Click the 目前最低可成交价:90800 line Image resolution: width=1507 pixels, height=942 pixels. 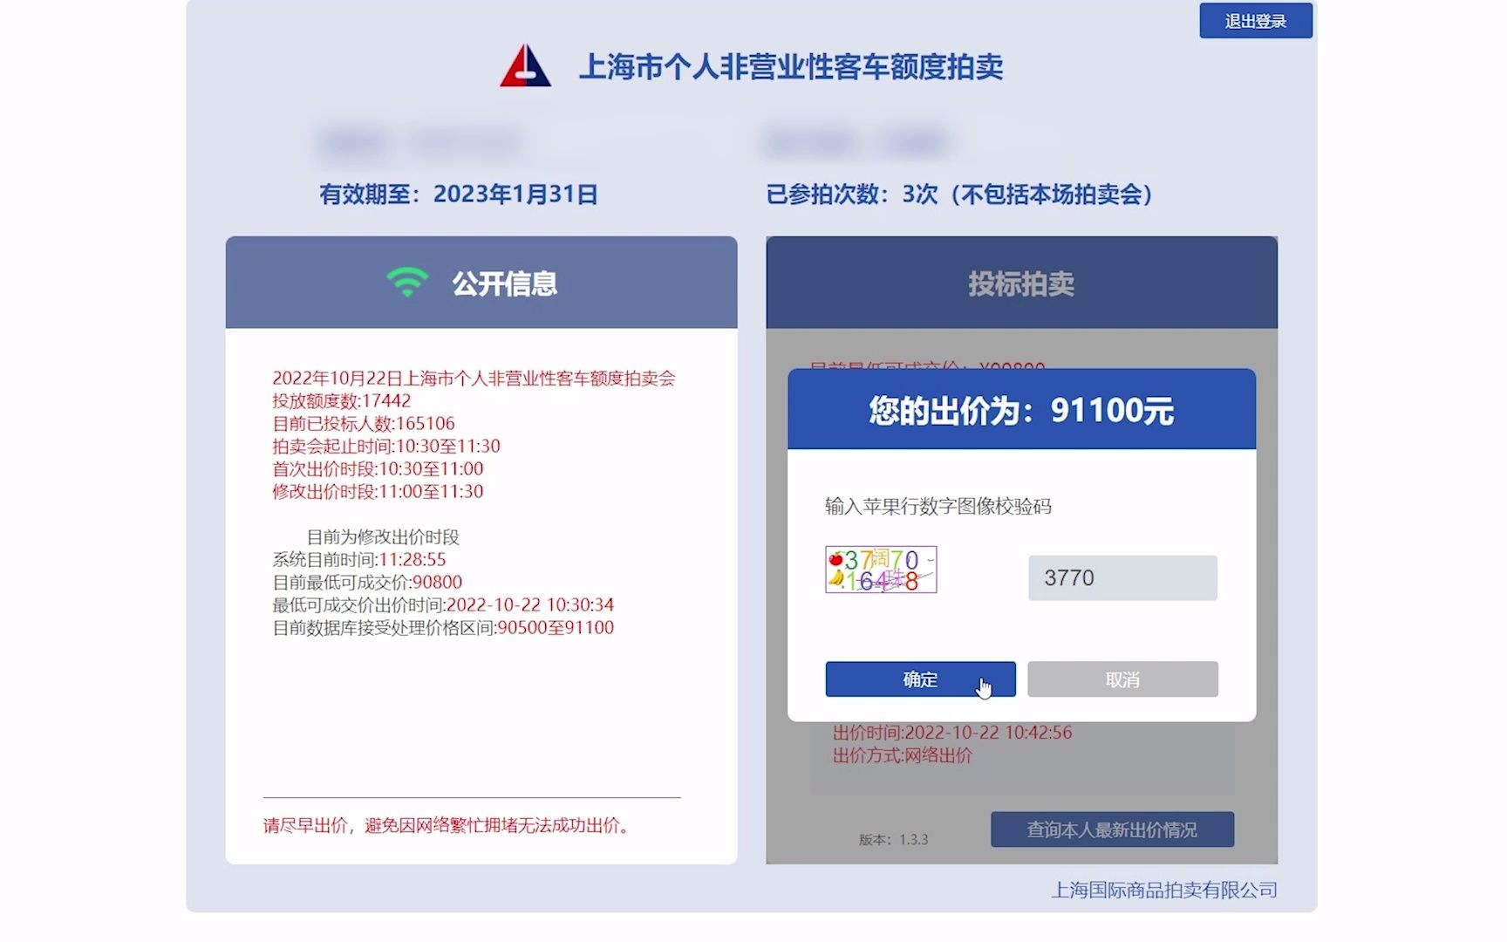[x=367, y=583]
